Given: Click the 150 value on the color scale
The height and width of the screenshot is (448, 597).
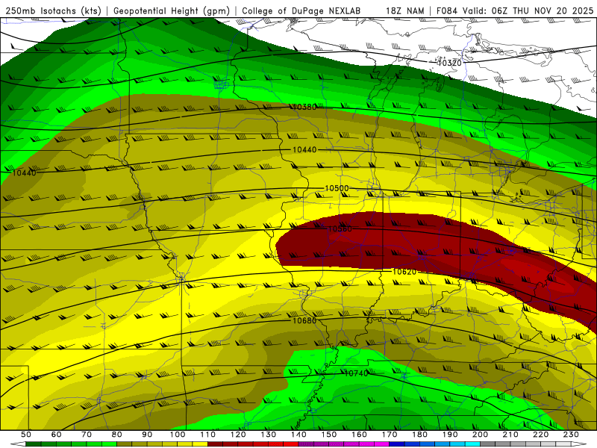Looking at the screenshot, I should click(329, 435).
